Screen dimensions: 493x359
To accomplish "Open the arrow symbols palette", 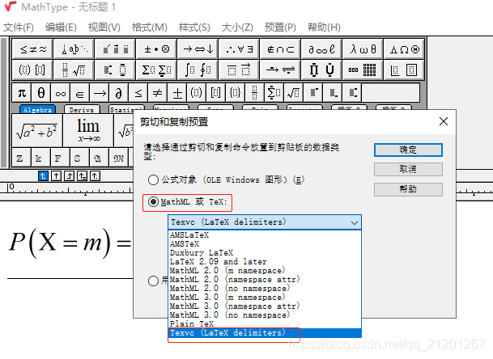I will pos(198,49).
